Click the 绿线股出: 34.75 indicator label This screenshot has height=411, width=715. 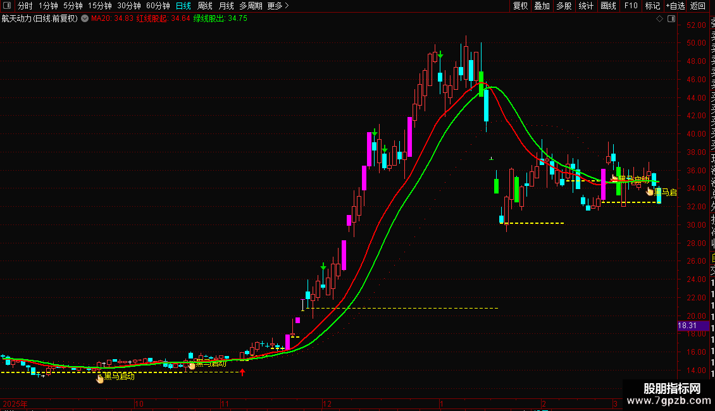pyautogui.click(x=220, y=19)
